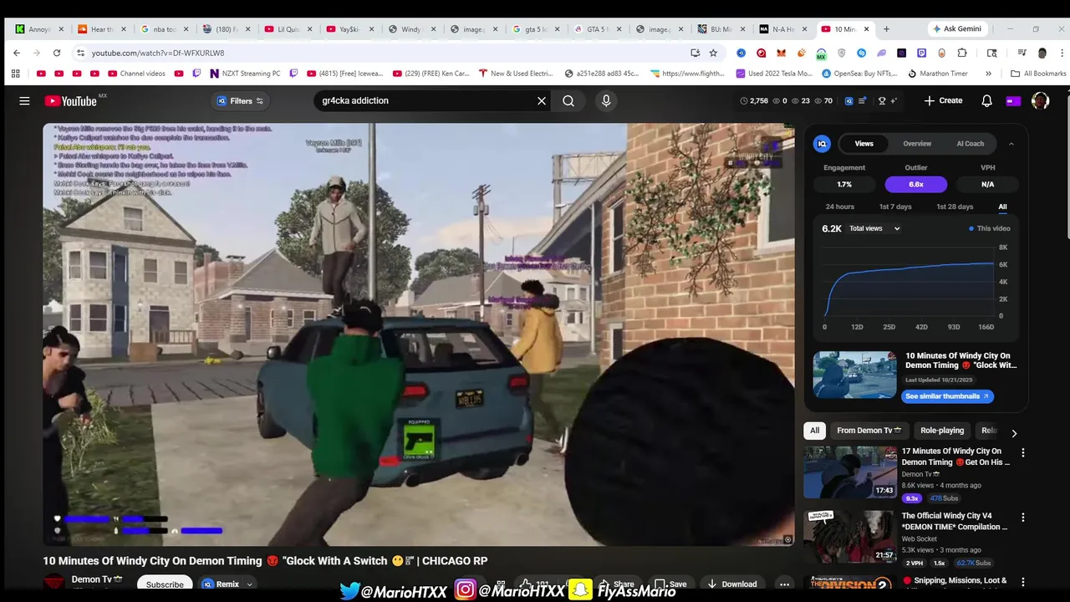Viewport: 1070px width, 602px height.
Task: Open the Chrome apps grid in bookmarks bar
Action: [x=15, y=74]
